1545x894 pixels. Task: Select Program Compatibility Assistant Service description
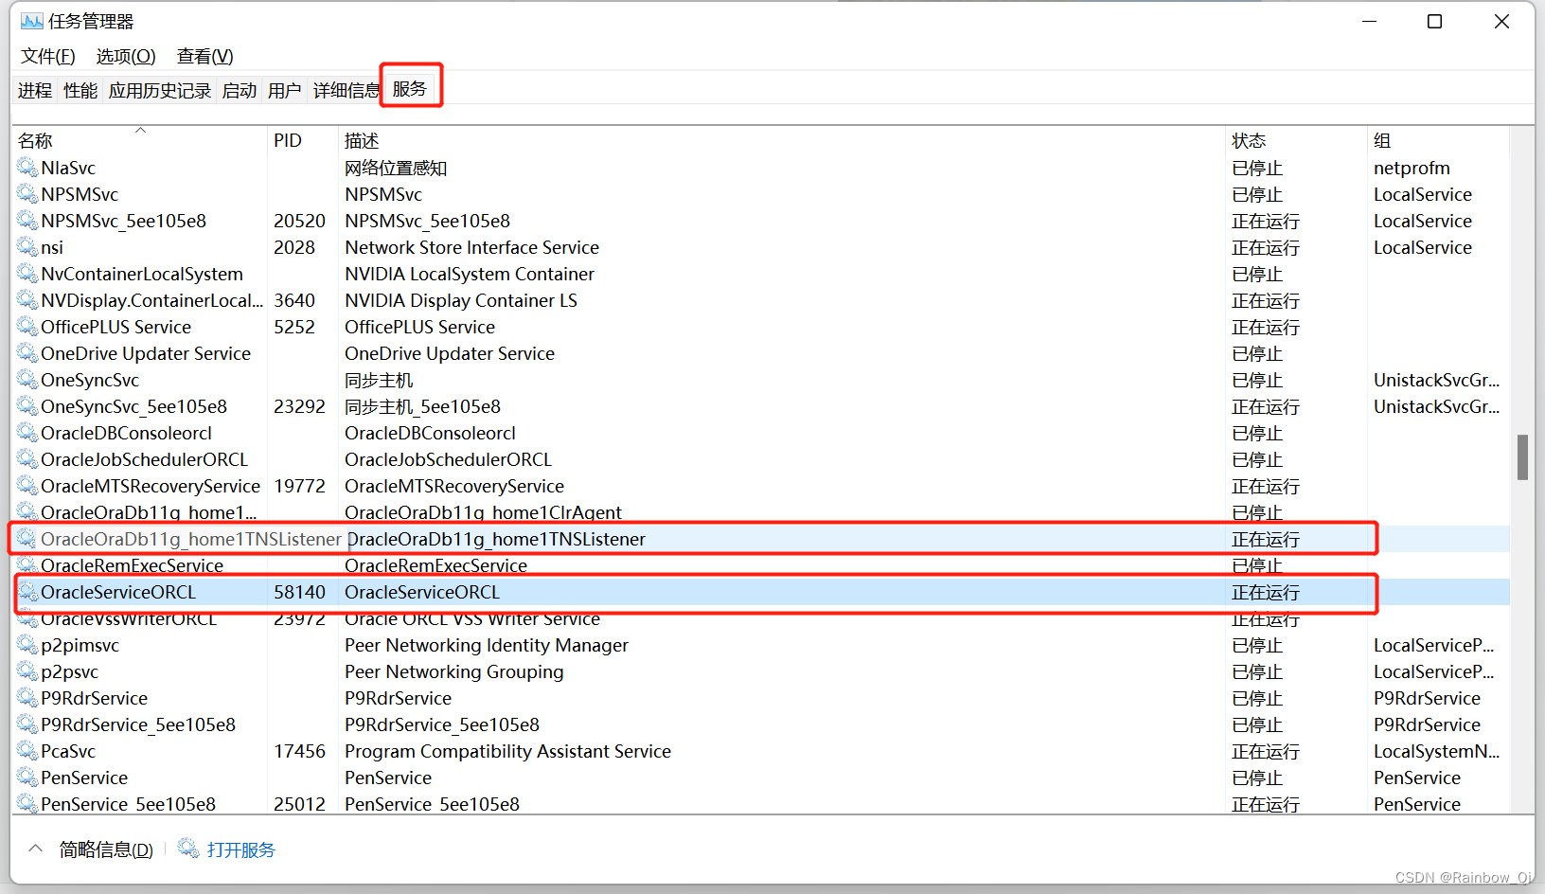pyautogui.click(x=508, y=751)
